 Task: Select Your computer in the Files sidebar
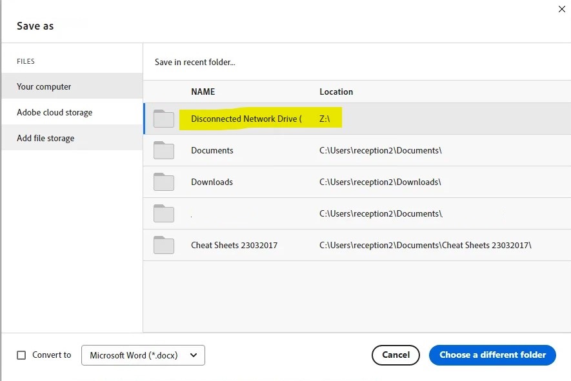(x=45, y=86)
